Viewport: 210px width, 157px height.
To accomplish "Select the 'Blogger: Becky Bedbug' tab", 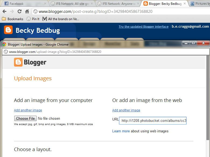I will (165, 3).
